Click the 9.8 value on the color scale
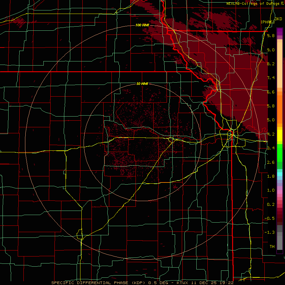Image resolution: width=285 pixels, height=285 pixels. tap(271, 35)
